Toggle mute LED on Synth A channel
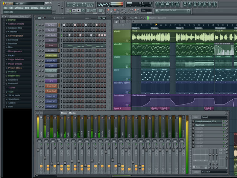Image resolution: width=237 pixels, height=178 pixels. coord(36,25)
